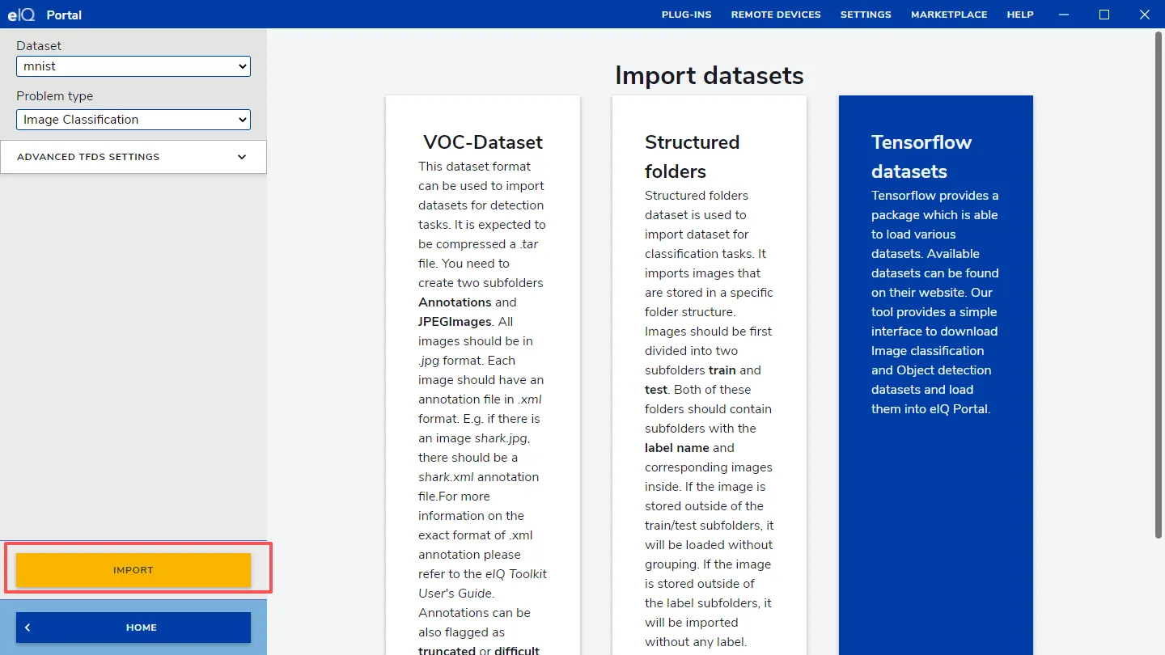
Task: Maximize the eIQ Portal window
Action: coord(1104,15)
